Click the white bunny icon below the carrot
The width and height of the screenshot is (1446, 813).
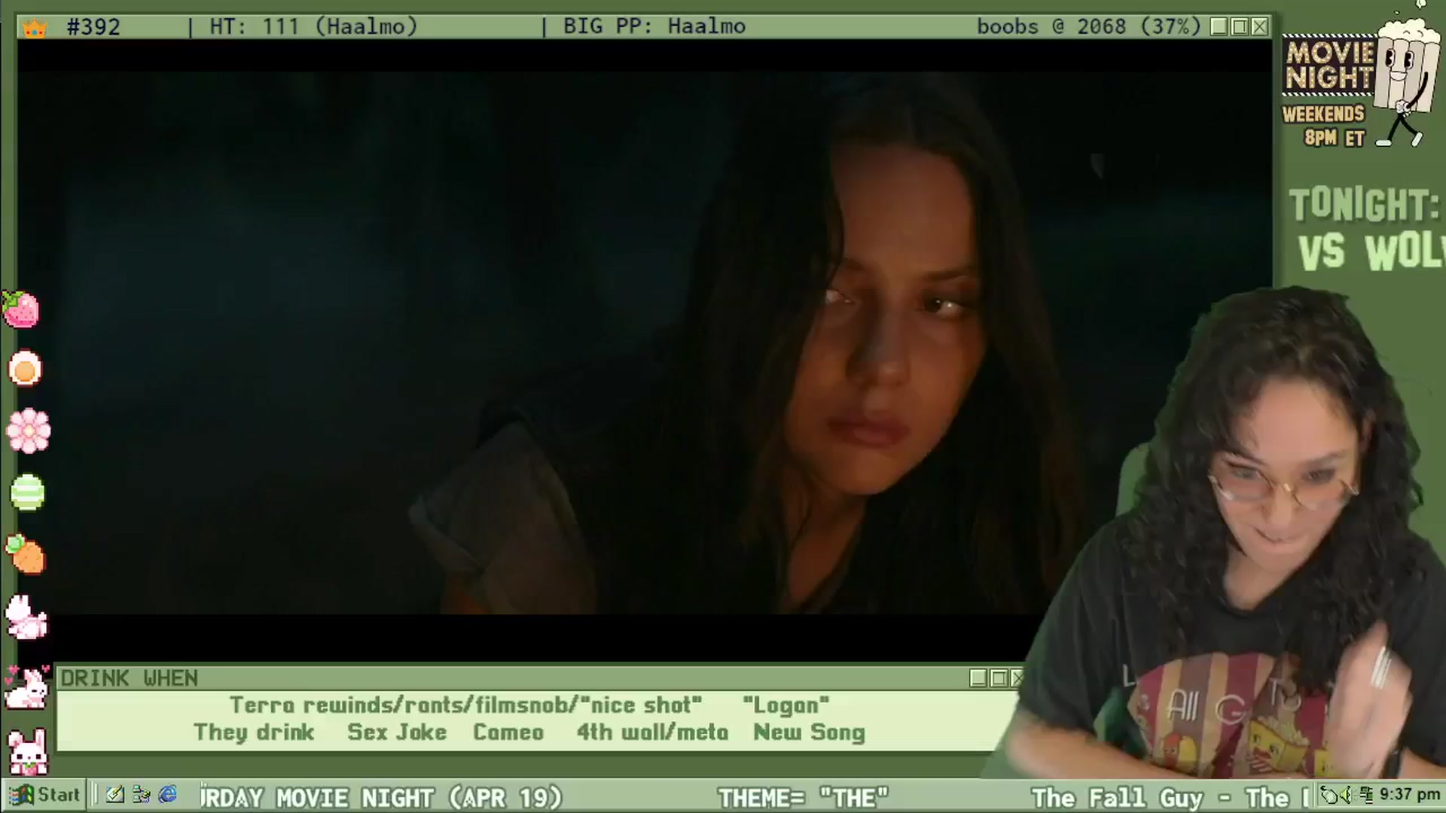click(26, 617)
